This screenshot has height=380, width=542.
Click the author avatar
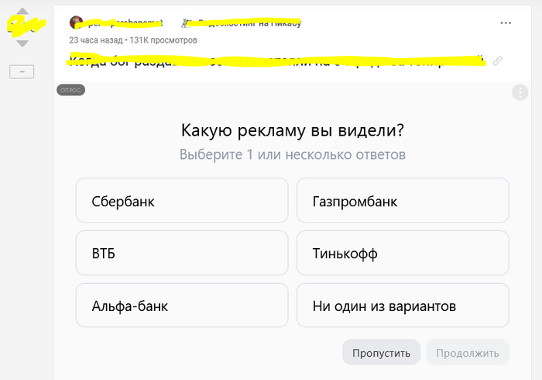tap(76, 22)
